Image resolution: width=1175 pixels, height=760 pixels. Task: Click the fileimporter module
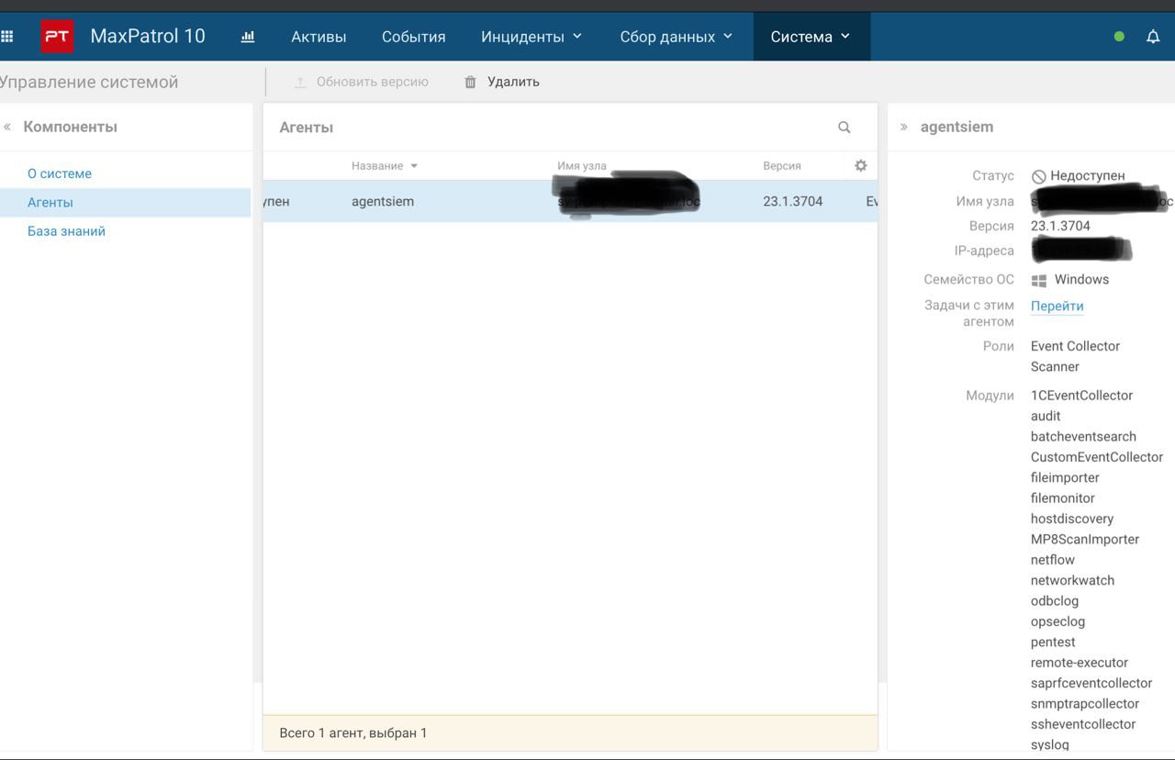pyautogui.click(x=1065, y=477)
